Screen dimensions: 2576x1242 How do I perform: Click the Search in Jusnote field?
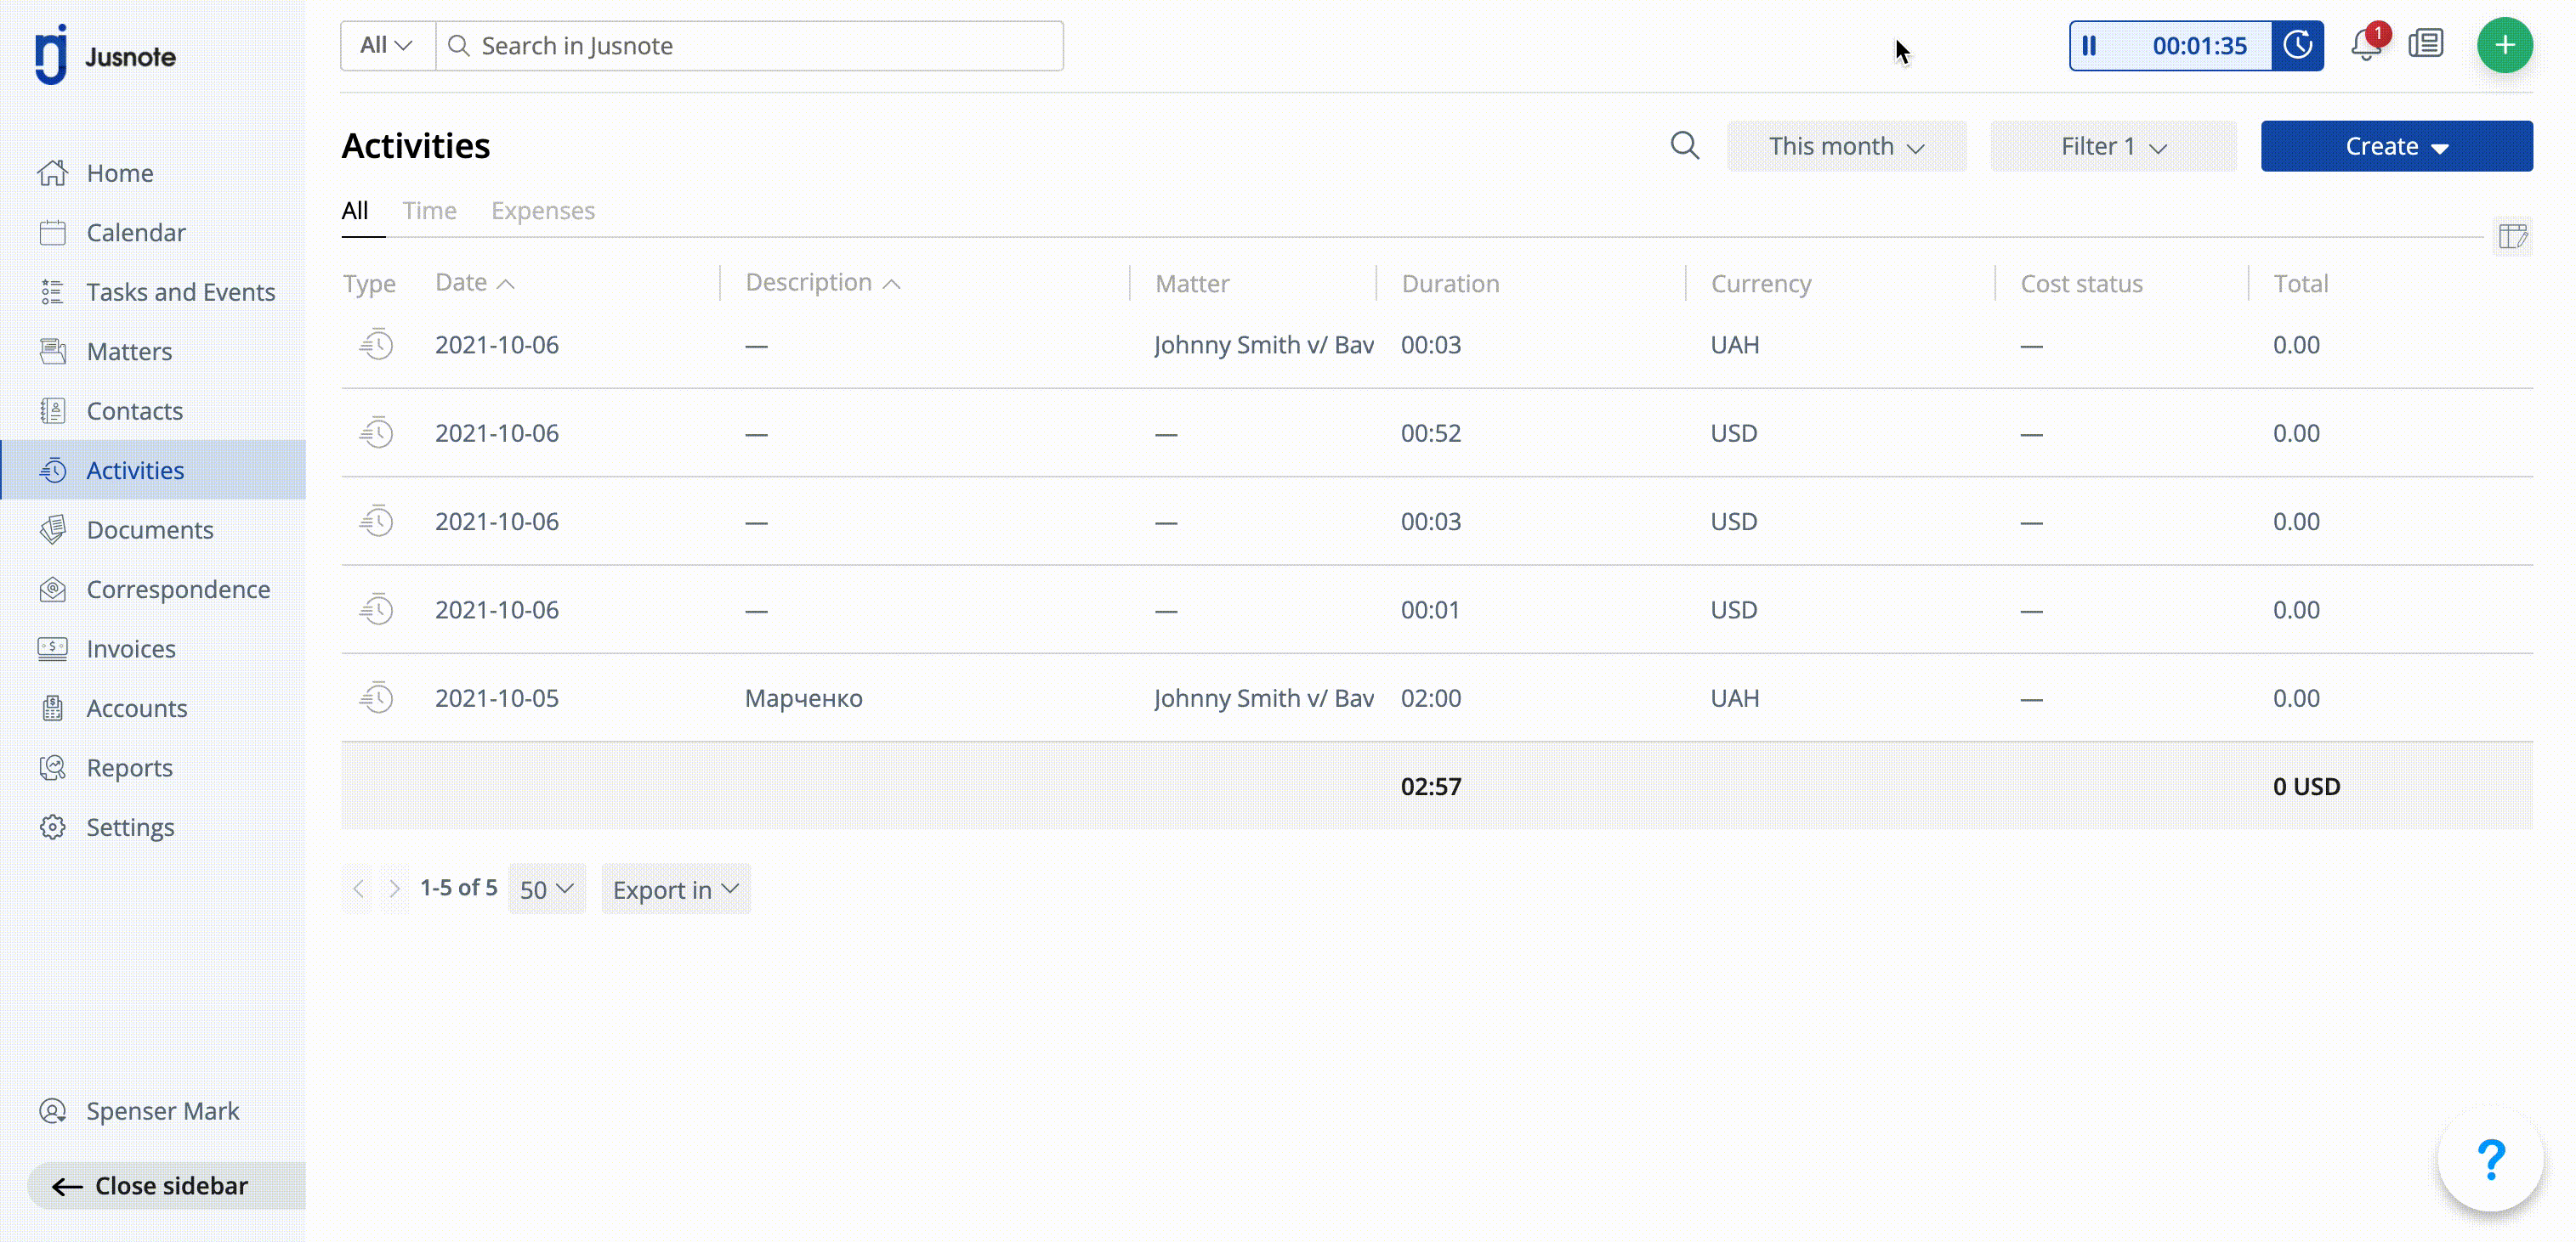click(750, 46)
